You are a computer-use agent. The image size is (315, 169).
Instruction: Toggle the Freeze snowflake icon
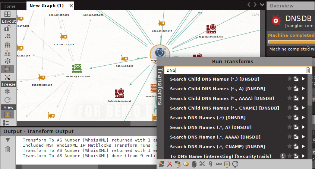click(7, 91)
